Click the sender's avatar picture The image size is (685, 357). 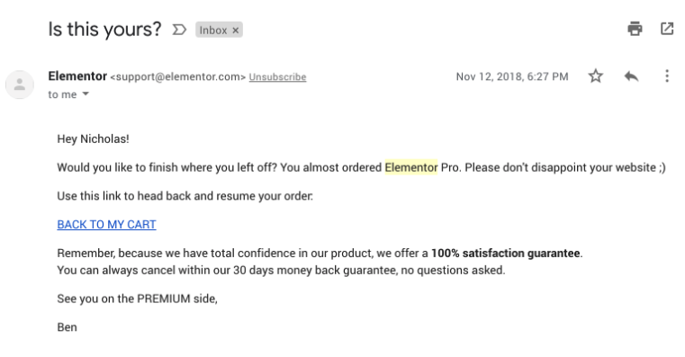point(20,85)
